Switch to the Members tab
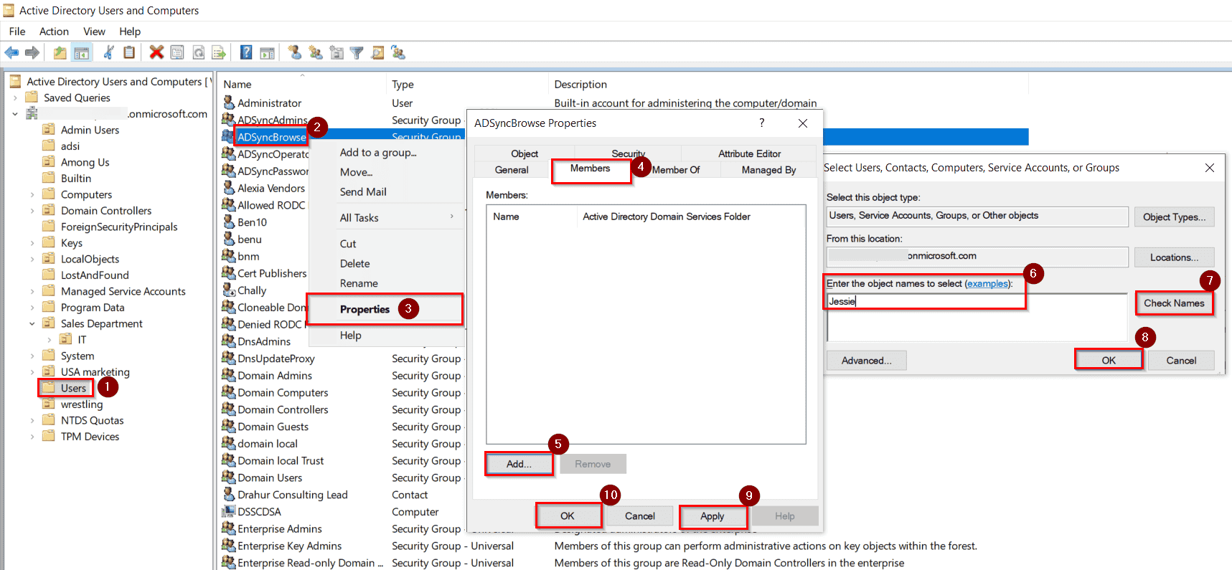This screenshot has width=1232, height=570. 590,168
